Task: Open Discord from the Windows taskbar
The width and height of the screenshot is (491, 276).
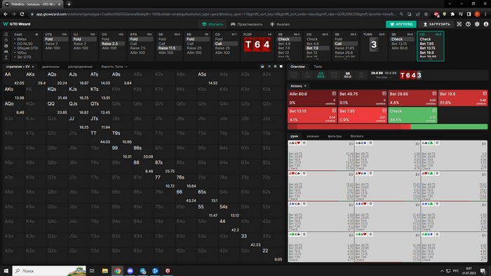Action: click(x=130, y=270)
